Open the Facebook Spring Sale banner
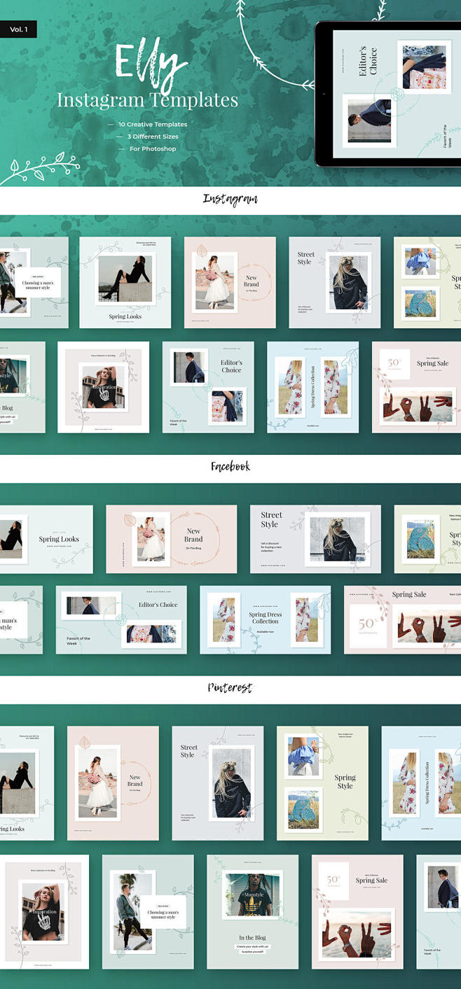The height and width of the screenshot is (989, 461). point(402,620)
